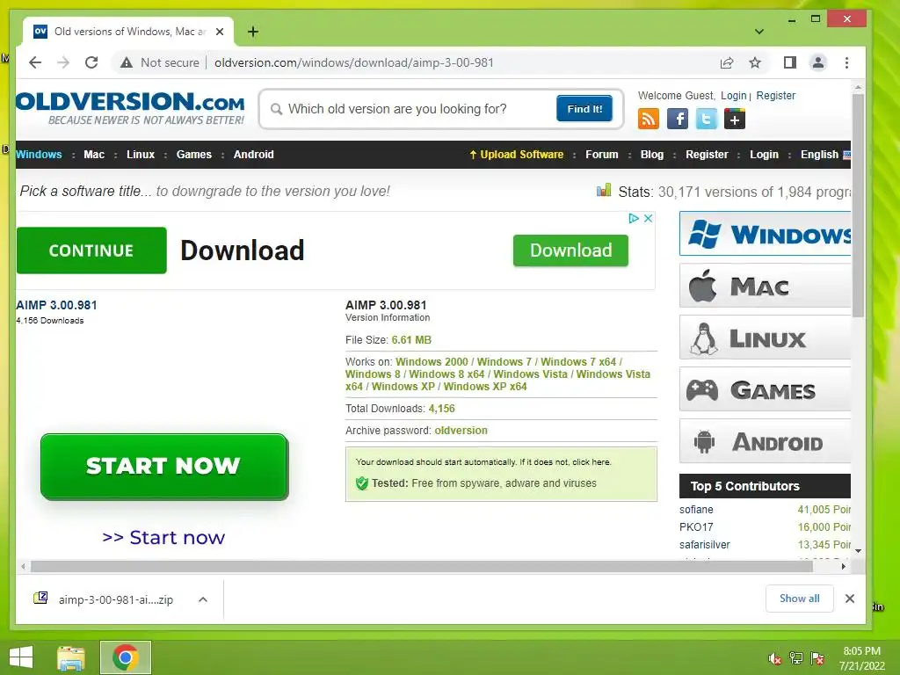Expand the aimp zip download options chevron
This screenshot has height=675, width=900.
pos(203,599)
